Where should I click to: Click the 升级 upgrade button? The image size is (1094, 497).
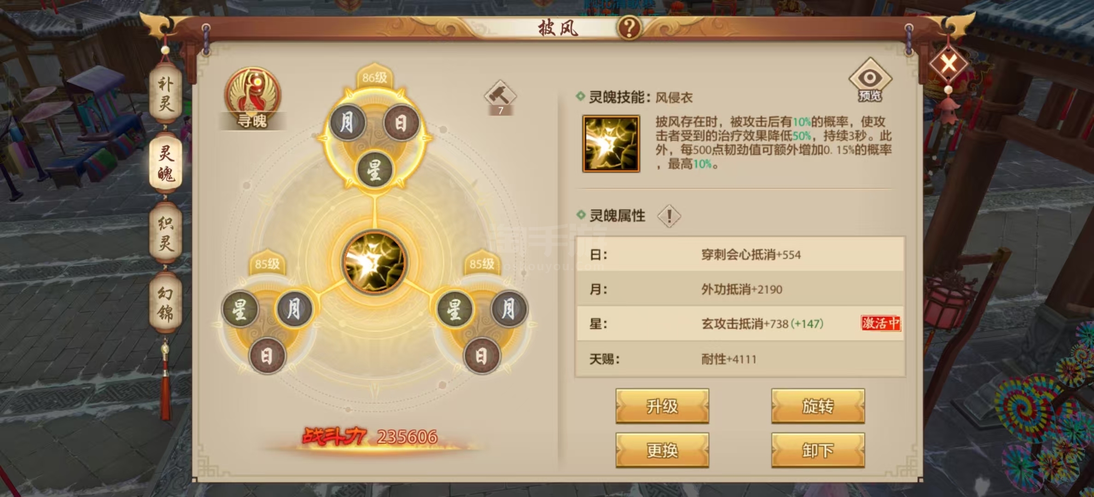(x=662, y=406)
